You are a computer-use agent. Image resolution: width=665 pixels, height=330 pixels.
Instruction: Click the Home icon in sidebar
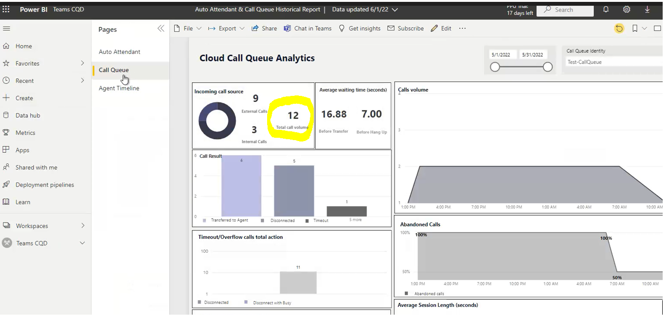pos(6,46)
